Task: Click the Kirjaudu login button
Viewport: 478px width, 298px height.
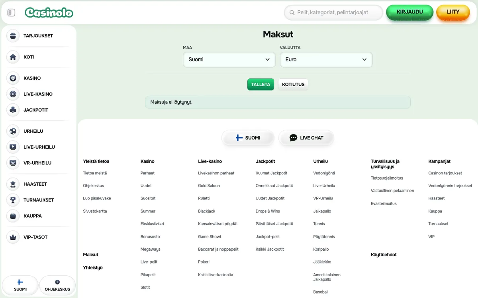Action: pyautogui.click(x=409, y=12)
